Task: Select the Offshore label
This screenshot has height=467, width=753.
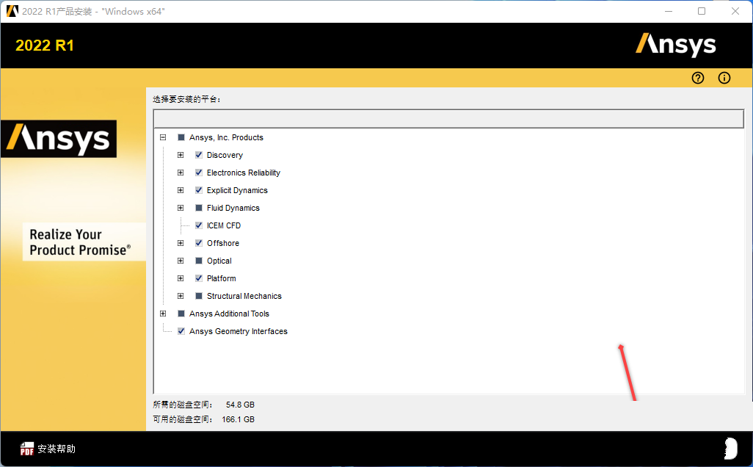Action: [223, 243]
